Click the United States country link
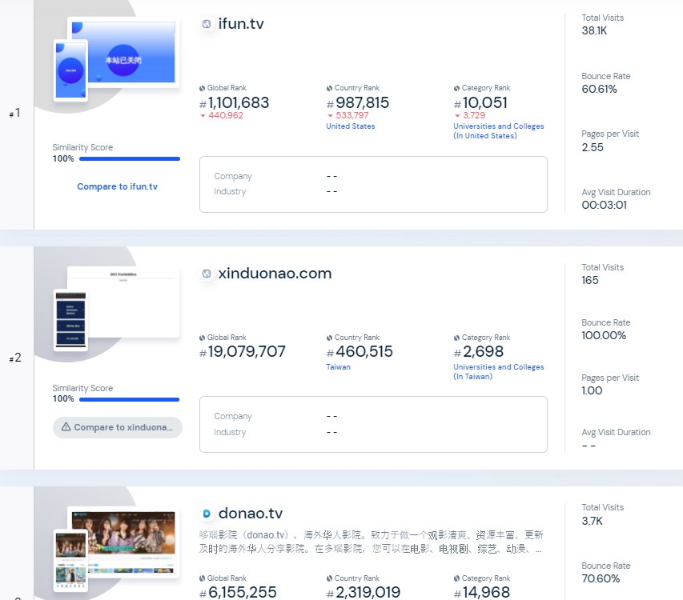Image resolution: width=683 pixels, height=600 pixels. (350, 126)
